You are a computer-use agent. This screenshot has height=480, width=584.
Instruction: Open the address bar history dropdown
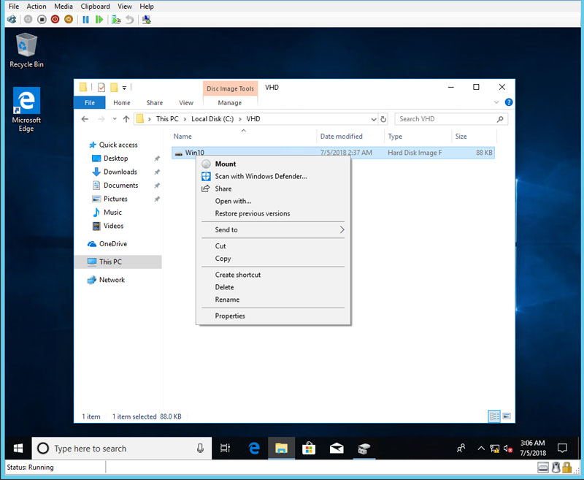[x=373, y=119]
